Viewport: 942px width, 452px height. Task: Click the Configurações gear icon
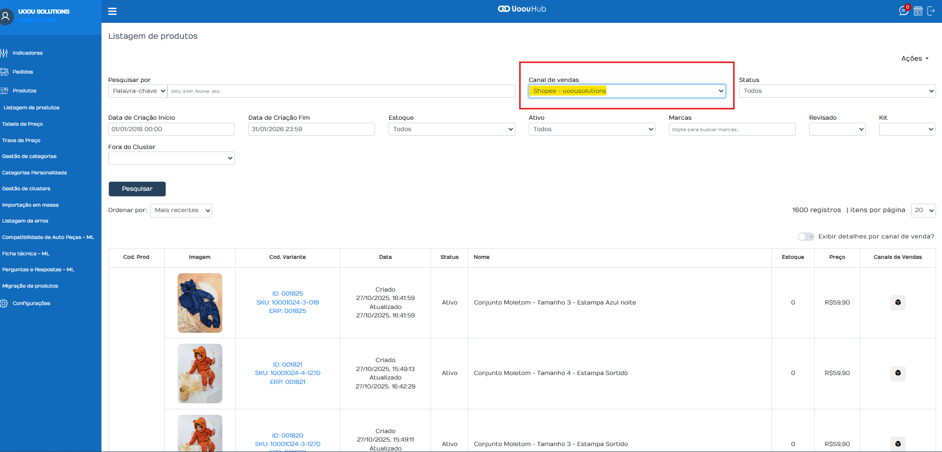pos(4,303)
